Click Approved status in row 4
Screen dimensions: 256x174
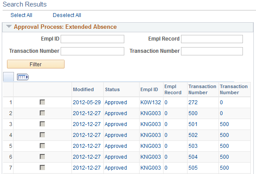pos(116,135)
